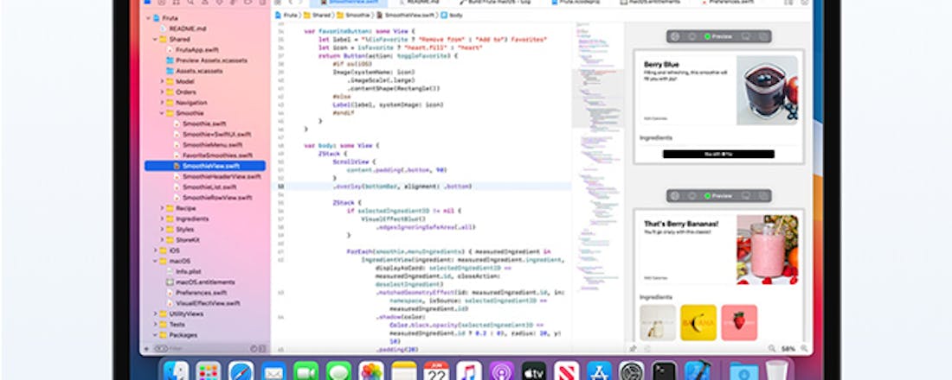The width and height of the screenshot is (952, 380).
Task: Collapse the Shared folder
Action: pyautogui.click(x=155, y=40)
